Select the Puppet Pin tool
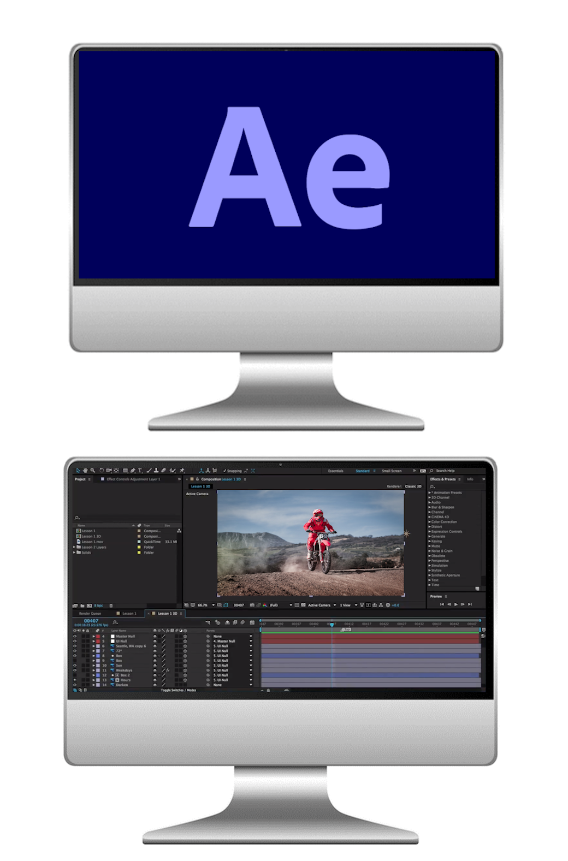 click(182, 471)
